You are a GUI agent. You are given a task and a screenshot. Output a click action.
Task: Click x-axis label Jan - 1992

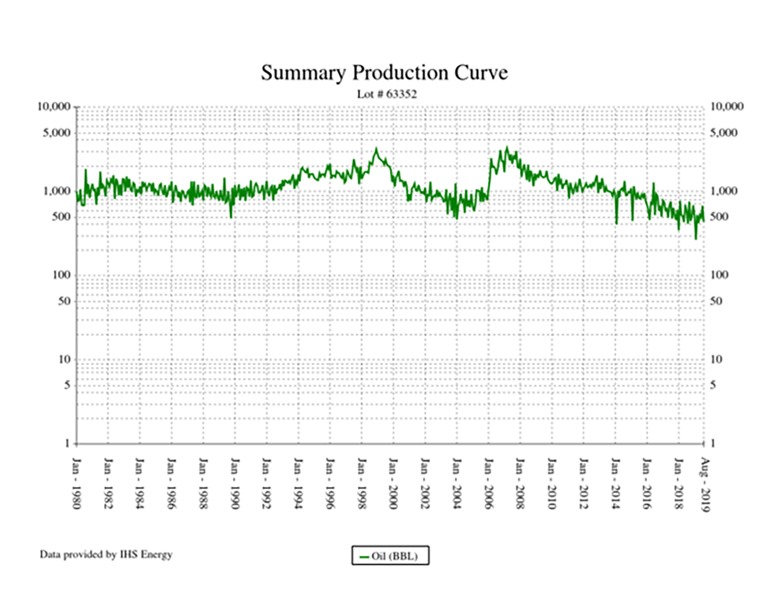[x=266, y=483]
